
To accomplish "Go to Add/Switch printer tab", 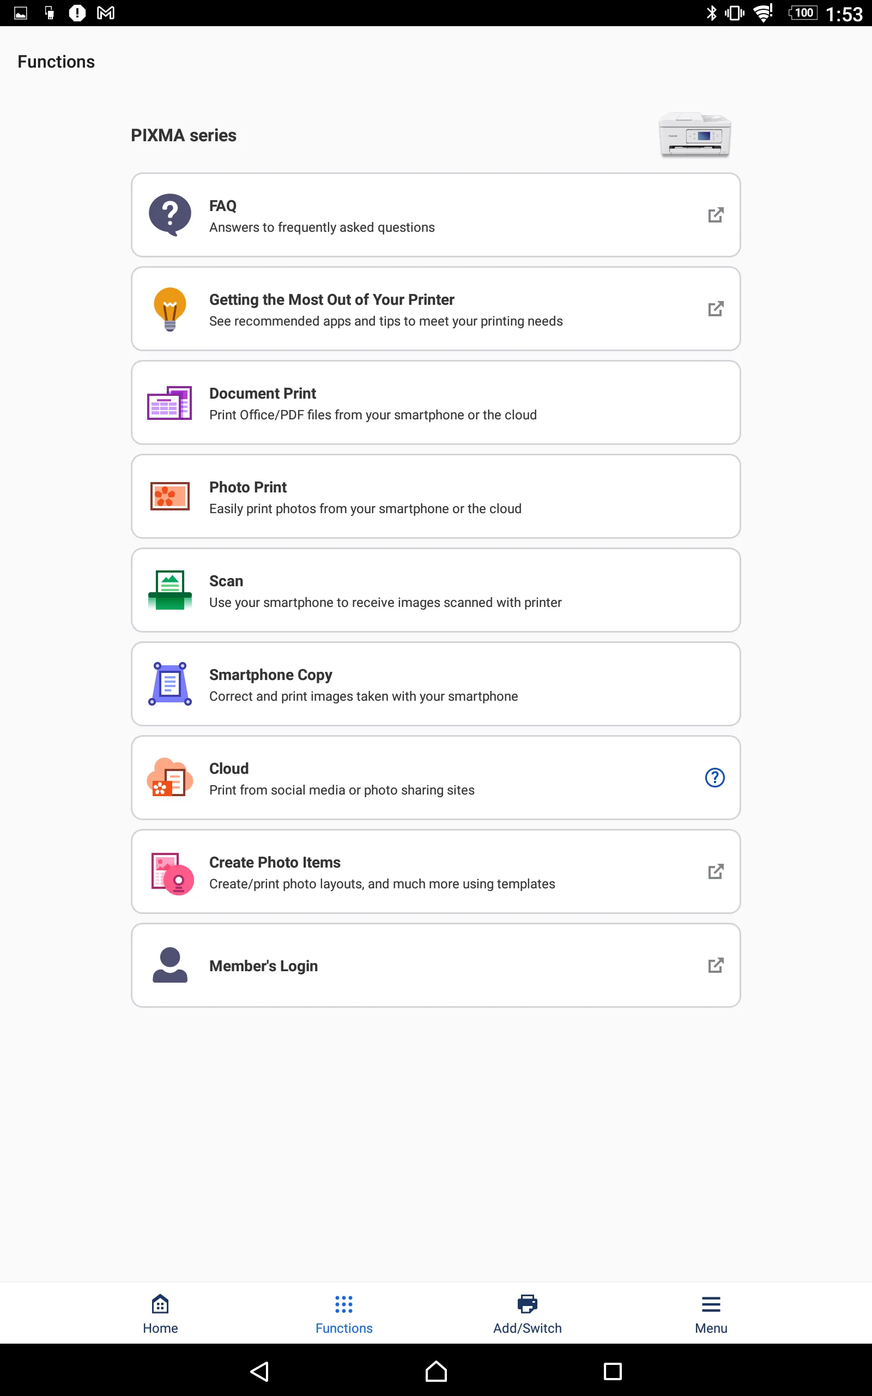I will 527,1314.
